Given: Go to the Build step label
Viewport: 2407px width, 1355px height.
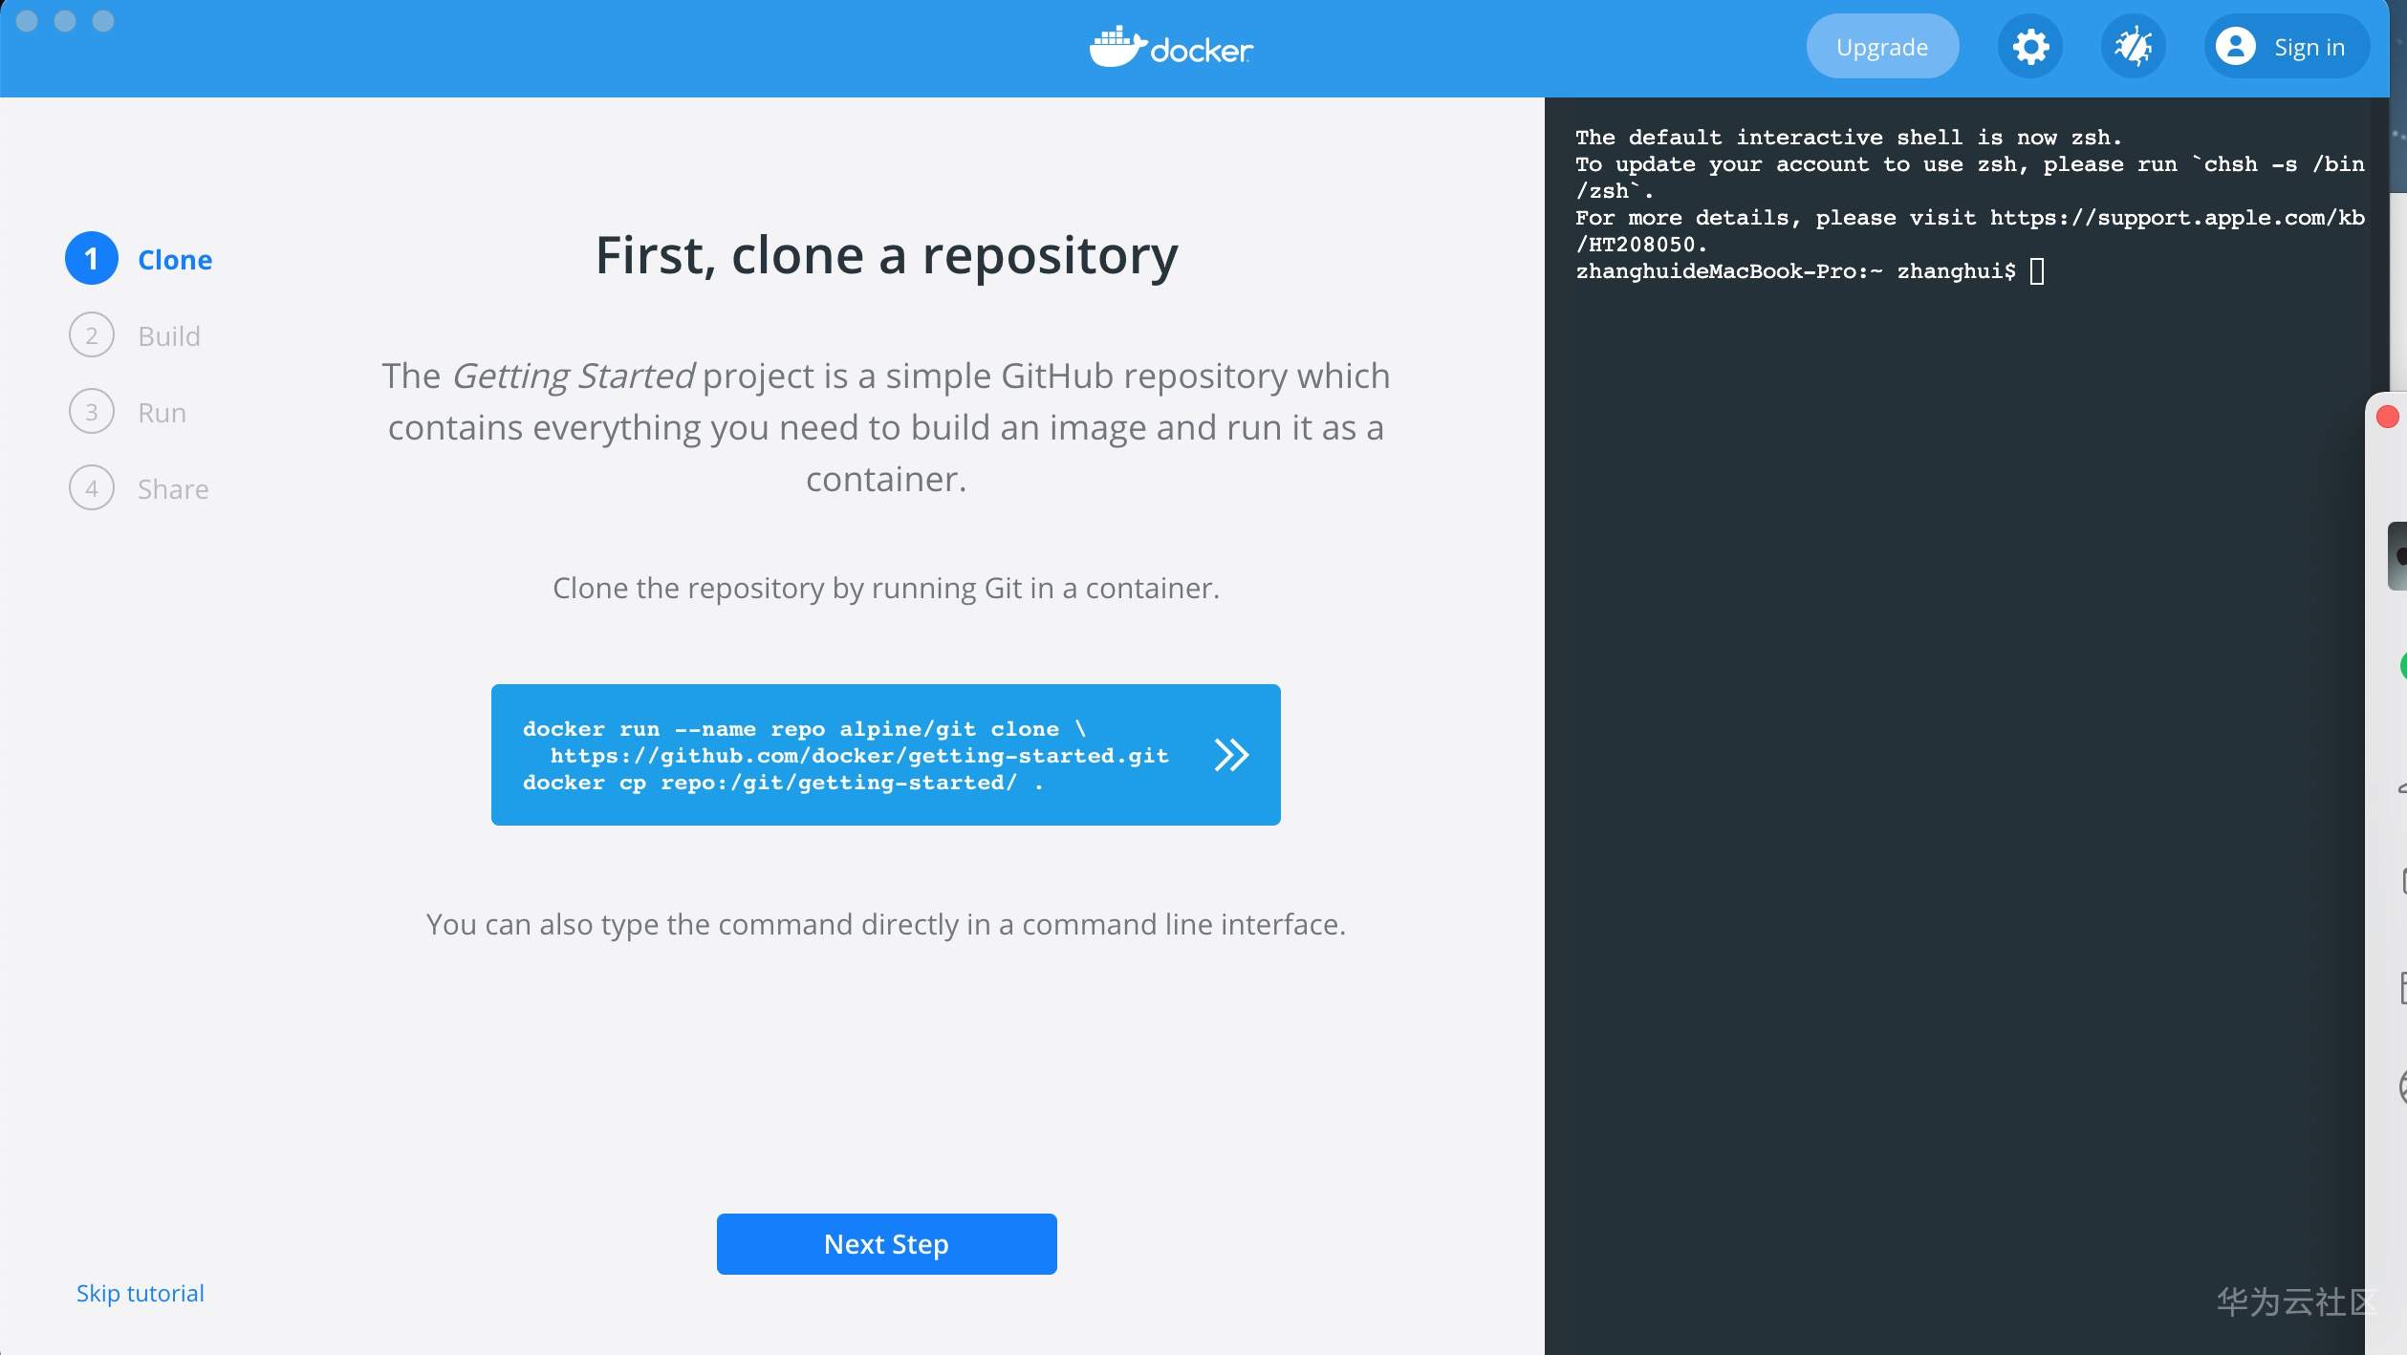Looking at the screenshot, I should [x=169, y=336].
